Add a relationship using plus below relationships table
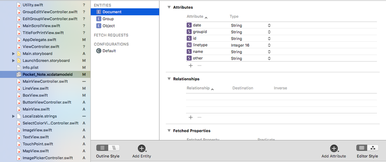This screenshot has height=162, width=386. tap(190, 117)
